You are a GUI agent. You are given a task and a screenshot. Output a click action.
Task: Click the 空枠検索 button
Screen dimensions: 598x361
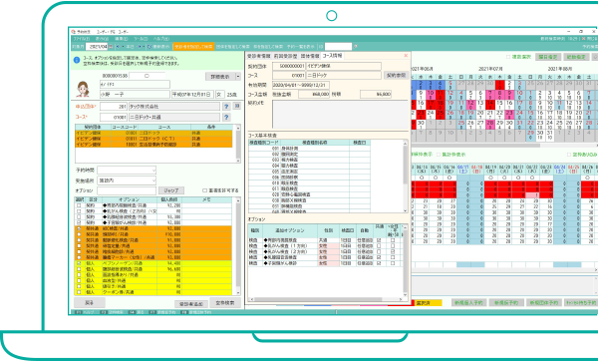pos(225,302)
